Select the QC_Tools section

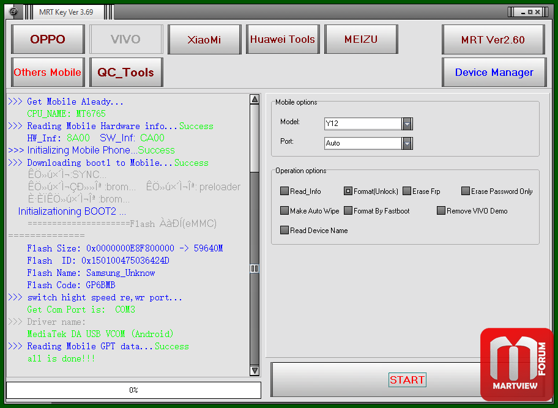pos(126,72)
